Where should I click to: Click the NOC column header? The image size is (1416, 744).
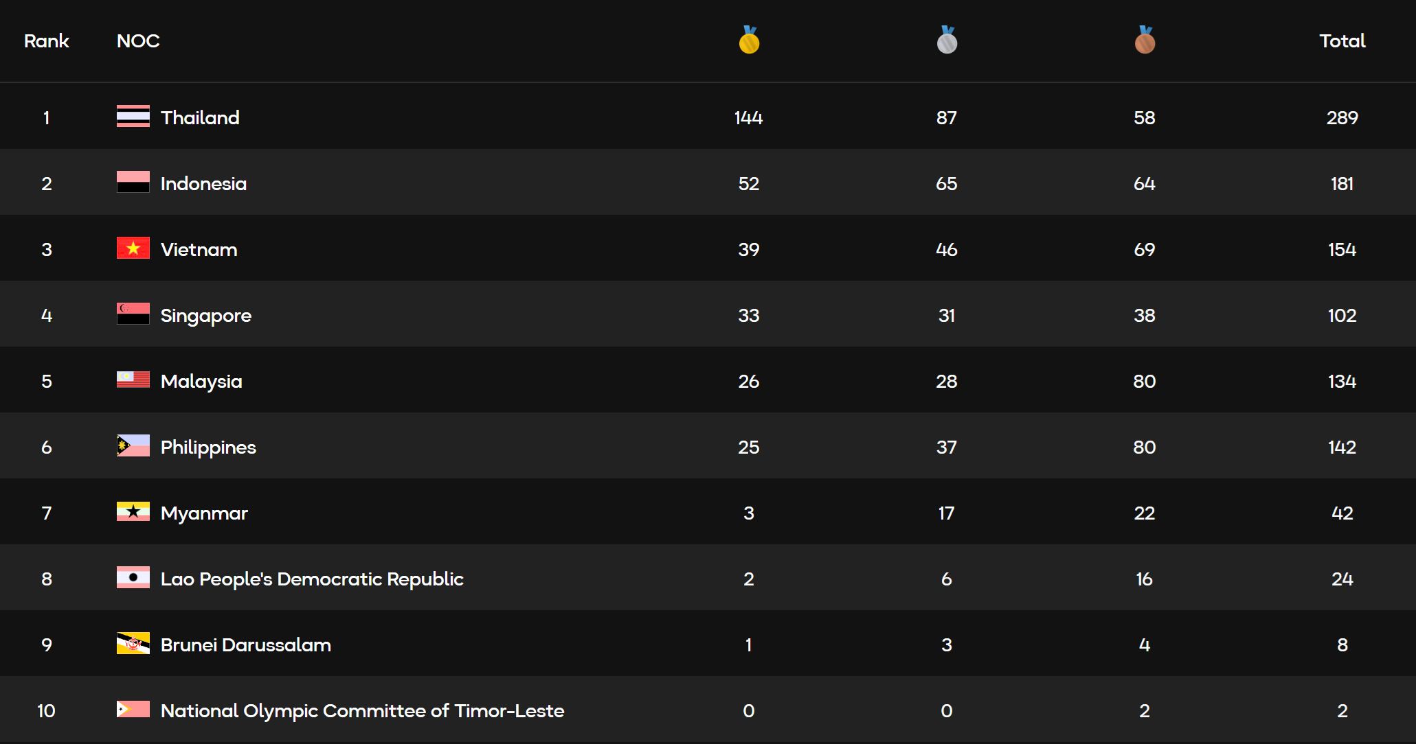(138, 41)
